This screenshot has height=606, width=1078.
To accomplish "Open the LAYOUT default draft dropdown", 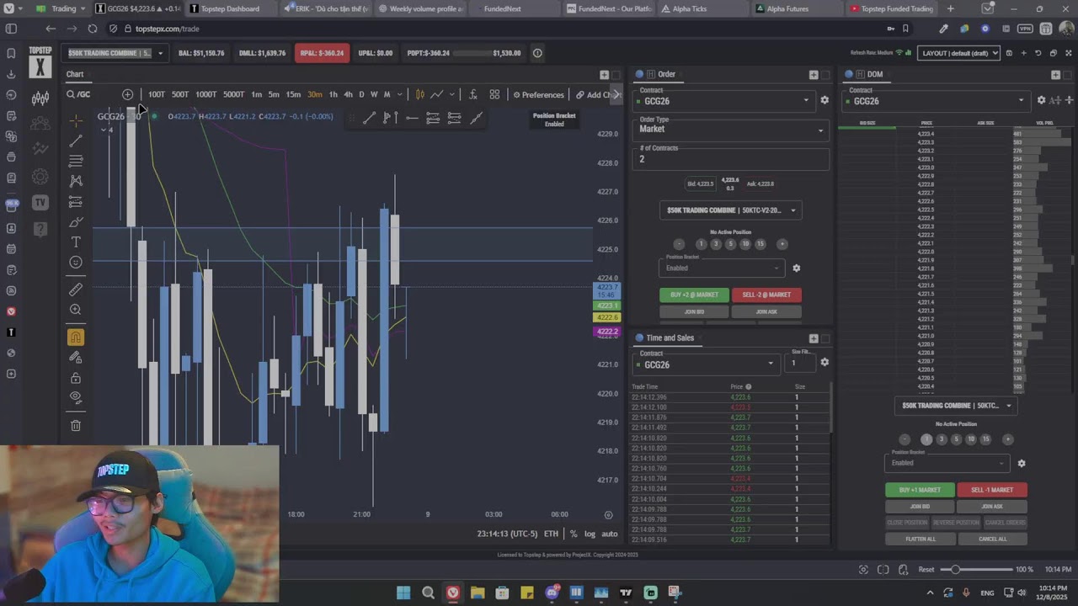I will 958,53.
